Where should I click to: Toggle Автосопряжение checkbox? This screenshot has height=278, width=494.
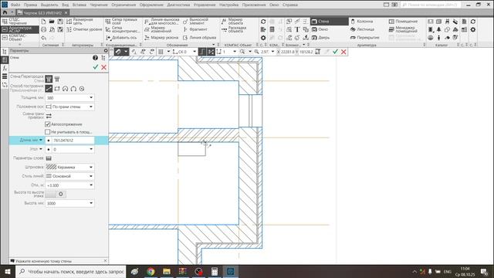tap(48, 124)
